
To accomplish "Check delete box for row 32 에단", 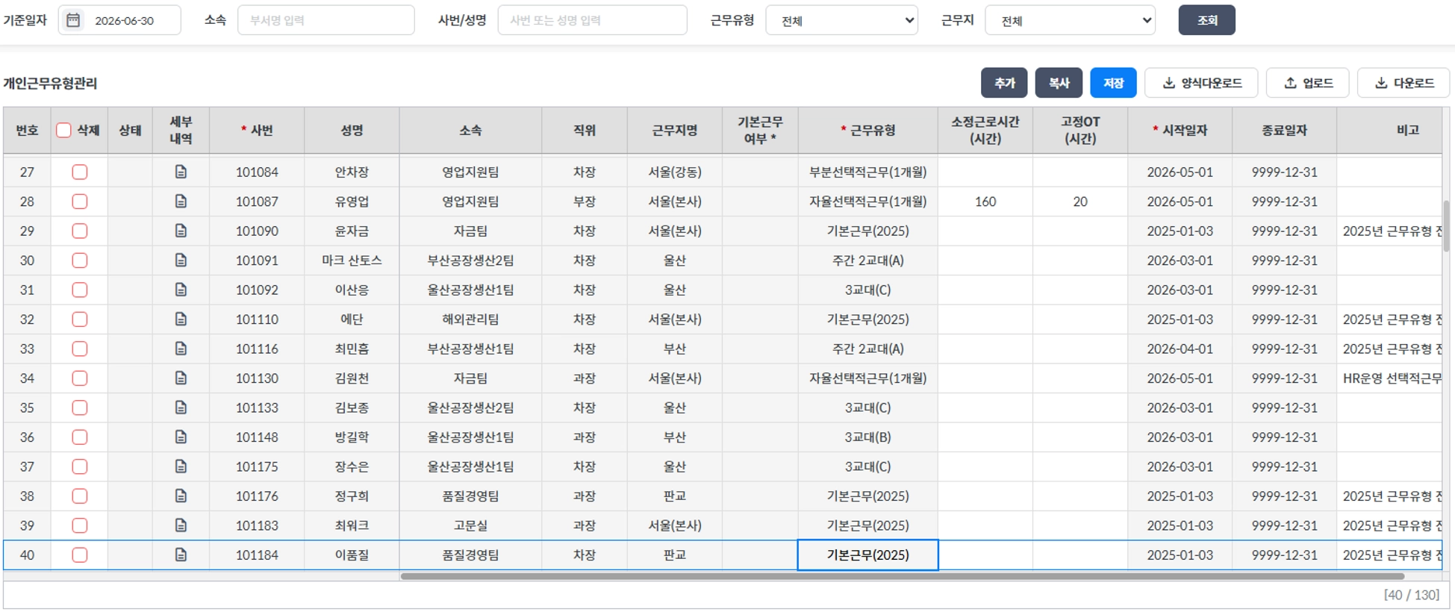I will pyautogui.click(x=80, y=319).
